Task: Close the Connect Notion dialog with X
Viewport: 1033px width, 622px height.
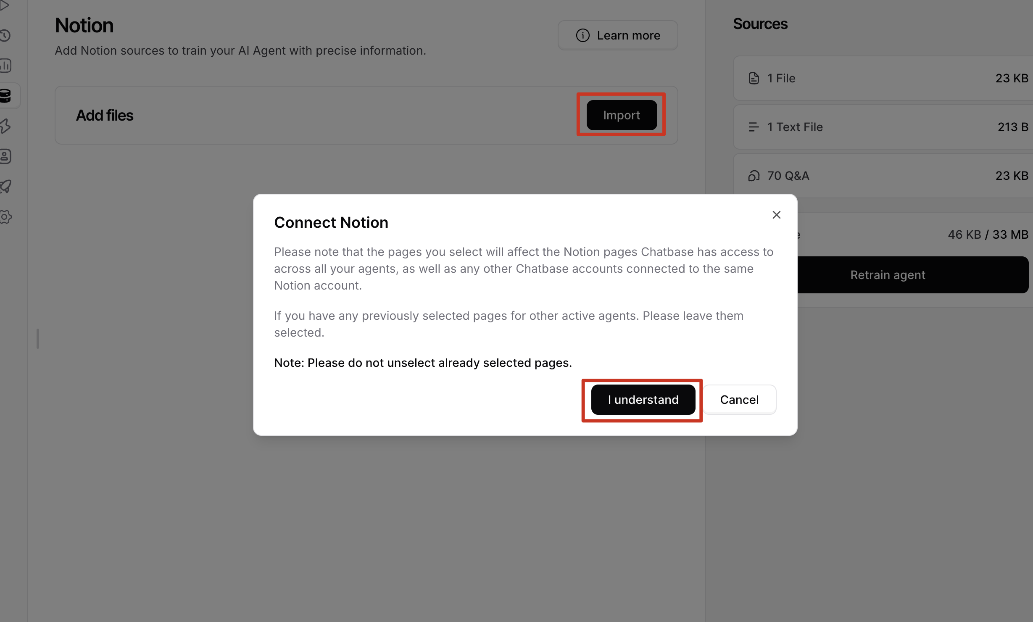Action: [x=776, y=215]
